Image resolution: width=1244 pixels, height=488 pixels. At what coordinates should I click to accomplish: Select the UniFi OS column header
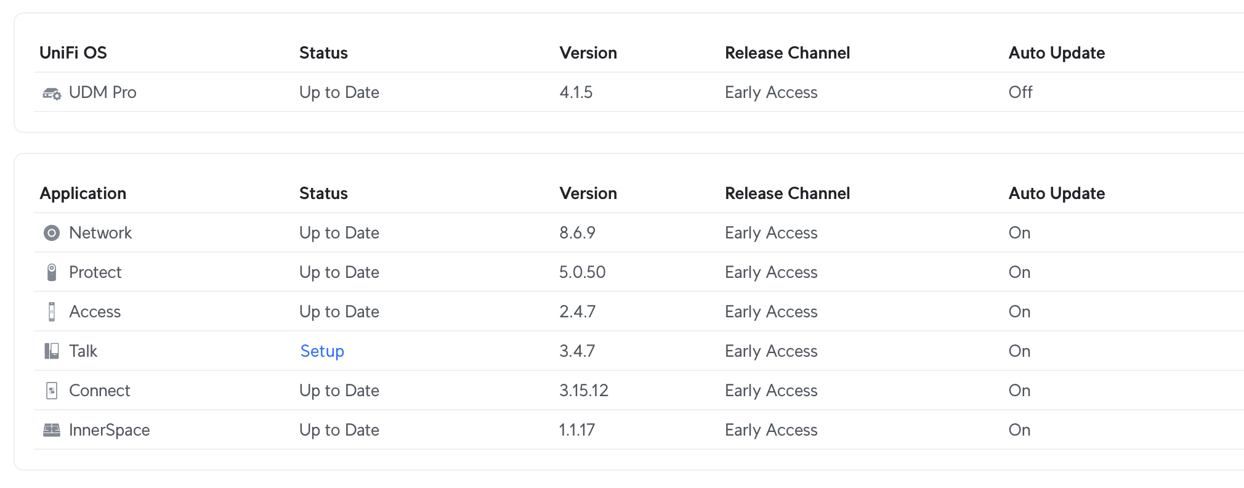point(73,53)
